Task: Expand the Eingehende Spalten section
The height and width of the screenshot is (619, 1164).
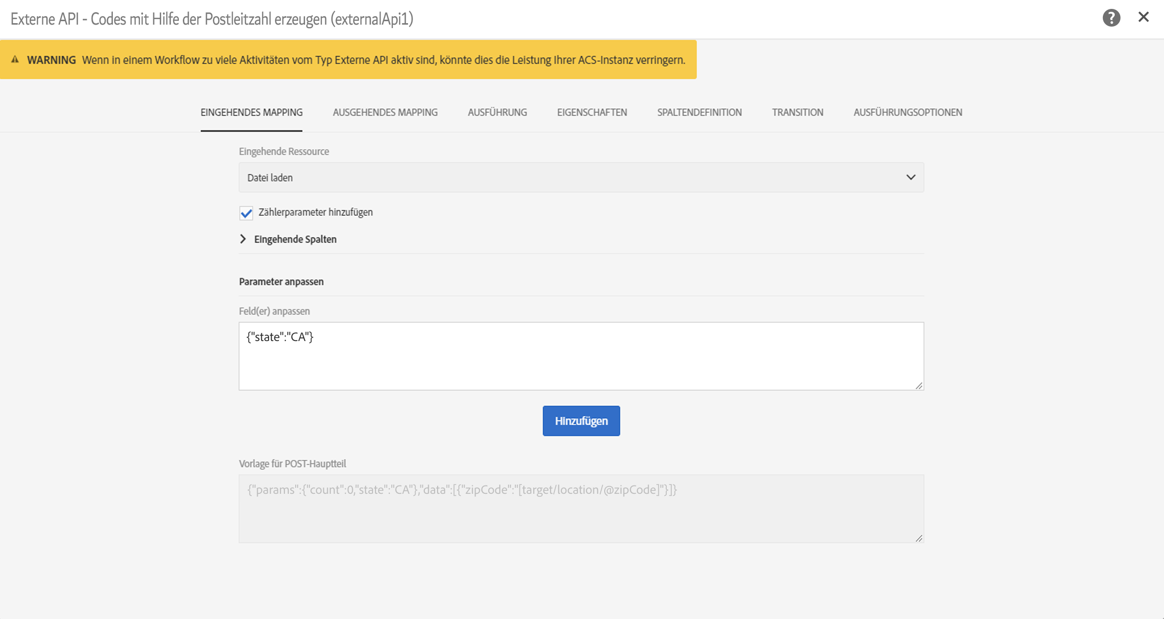Action: click(x=243, y=239)
